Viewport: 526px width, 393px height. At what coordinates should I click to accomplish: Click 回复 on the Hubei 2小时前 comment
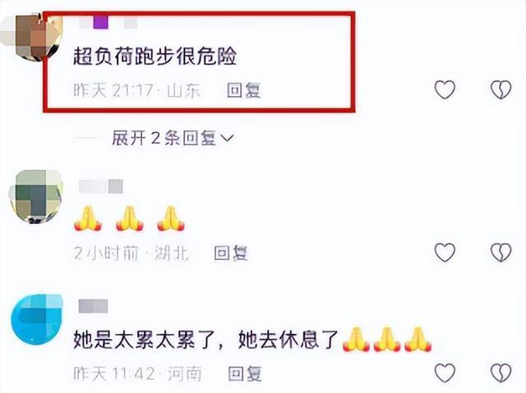coord(231,253)
